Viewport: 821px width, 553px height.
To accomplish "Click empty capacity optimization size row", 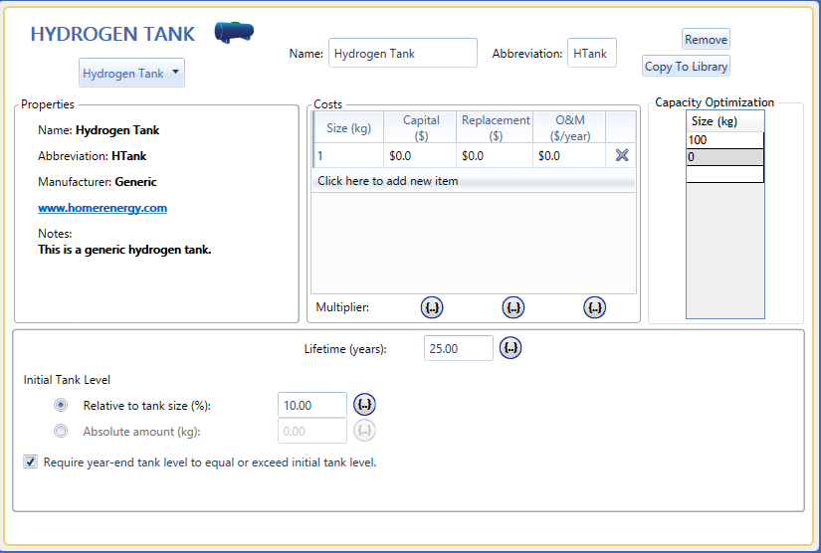I will pyautogui.click(x=725, y=174).
